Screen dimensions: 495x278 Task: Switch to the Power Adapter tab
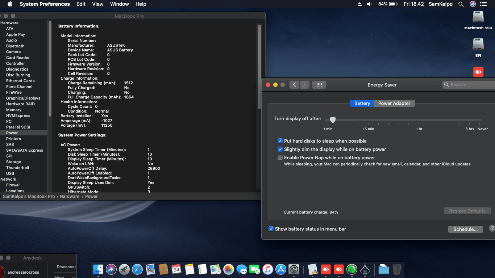tap(394, 103)
